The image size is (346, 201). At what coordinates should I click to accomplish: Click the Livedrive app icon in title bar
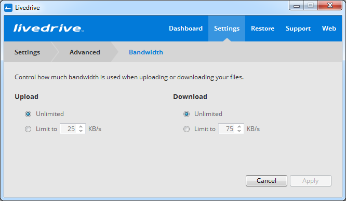pos(8,8)
